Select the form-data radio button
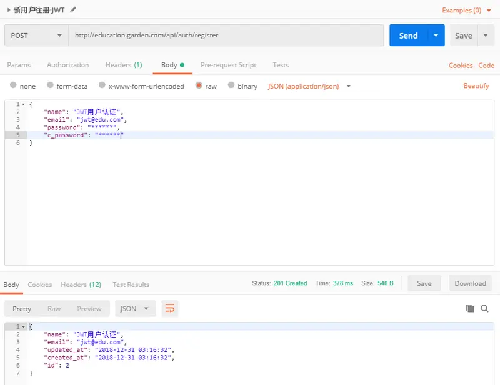Viewport: 500px width, 385px height. (x=50, y=85)
